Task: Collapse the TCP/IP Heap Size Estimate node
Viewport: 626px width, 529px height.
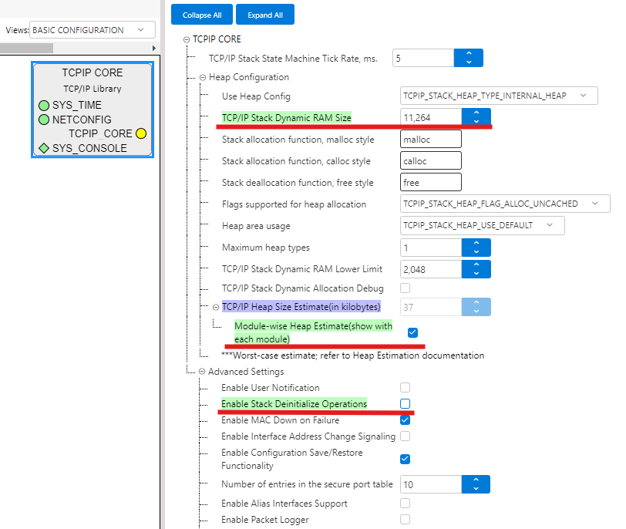Action: (216, 307)
